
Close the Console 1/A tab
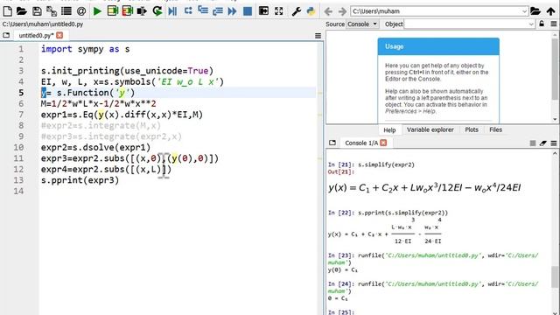tap(383, 143)
